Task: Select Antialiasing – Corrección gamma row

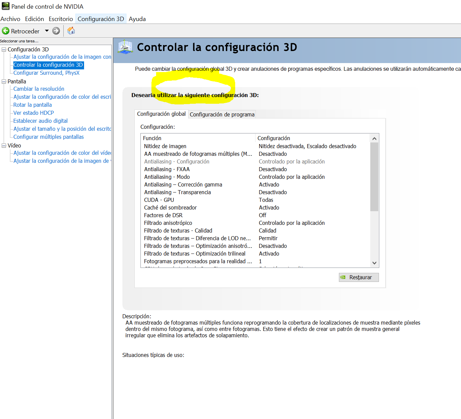Action: [256, 184]
